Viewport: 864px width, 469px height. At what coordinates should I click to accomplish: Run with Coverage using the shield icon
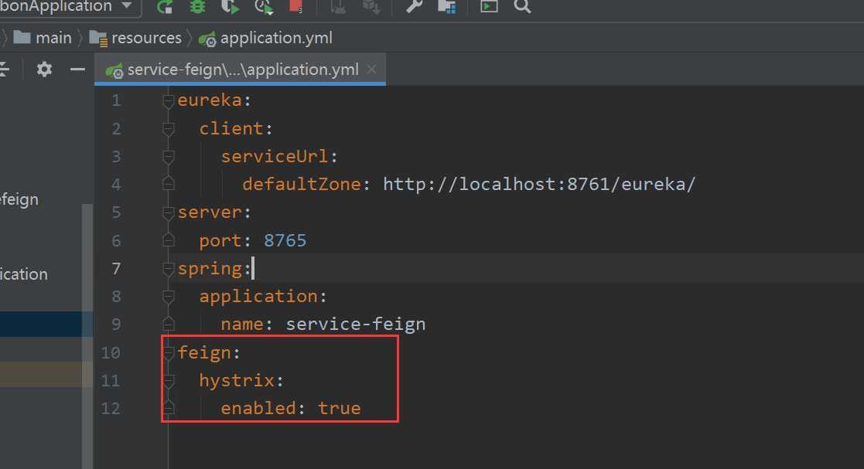click(230, 7)
